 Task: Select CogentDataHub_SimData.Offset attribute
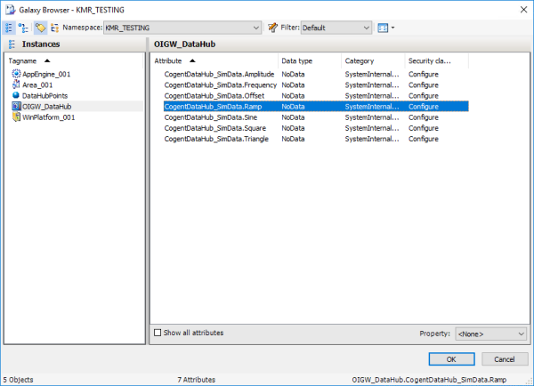(214, 96)
